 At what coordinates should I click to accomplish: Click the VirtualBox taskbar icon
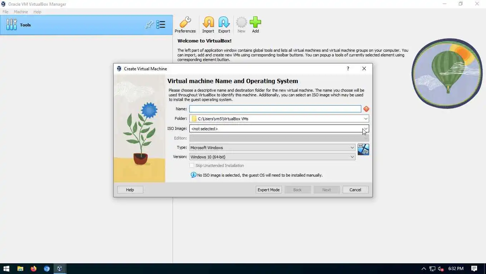pos(60,269)
